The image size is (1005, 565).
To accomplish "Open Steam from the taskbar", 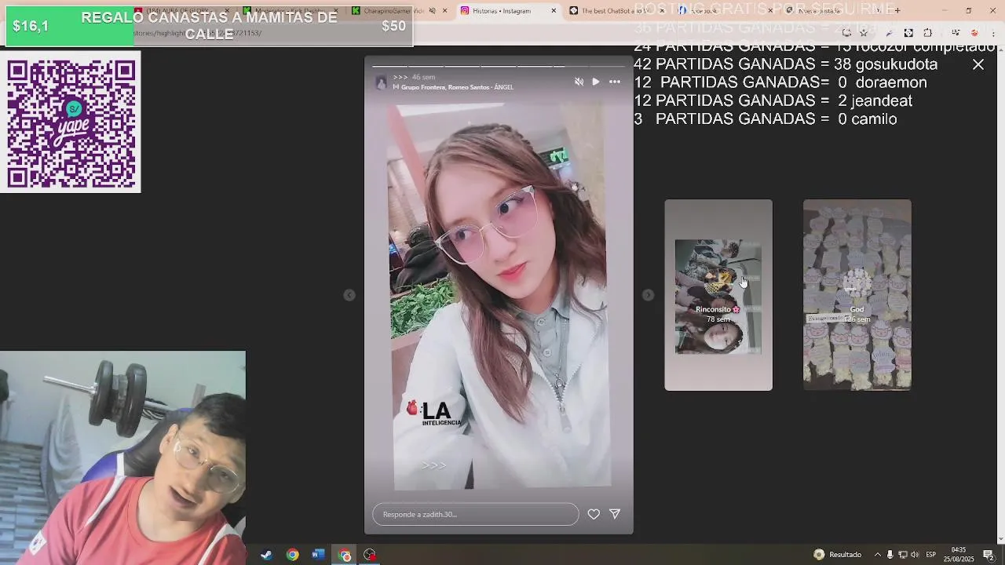I will click(267, 555).
